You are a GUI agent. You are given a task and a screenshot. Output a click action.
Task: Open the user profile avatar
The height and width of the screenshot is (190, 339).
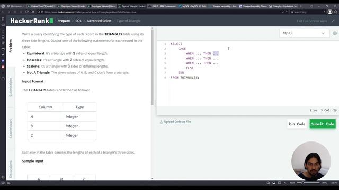tap(330, 12)
